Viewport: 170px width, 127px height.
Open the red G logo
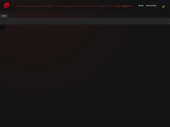pos(7,5)
